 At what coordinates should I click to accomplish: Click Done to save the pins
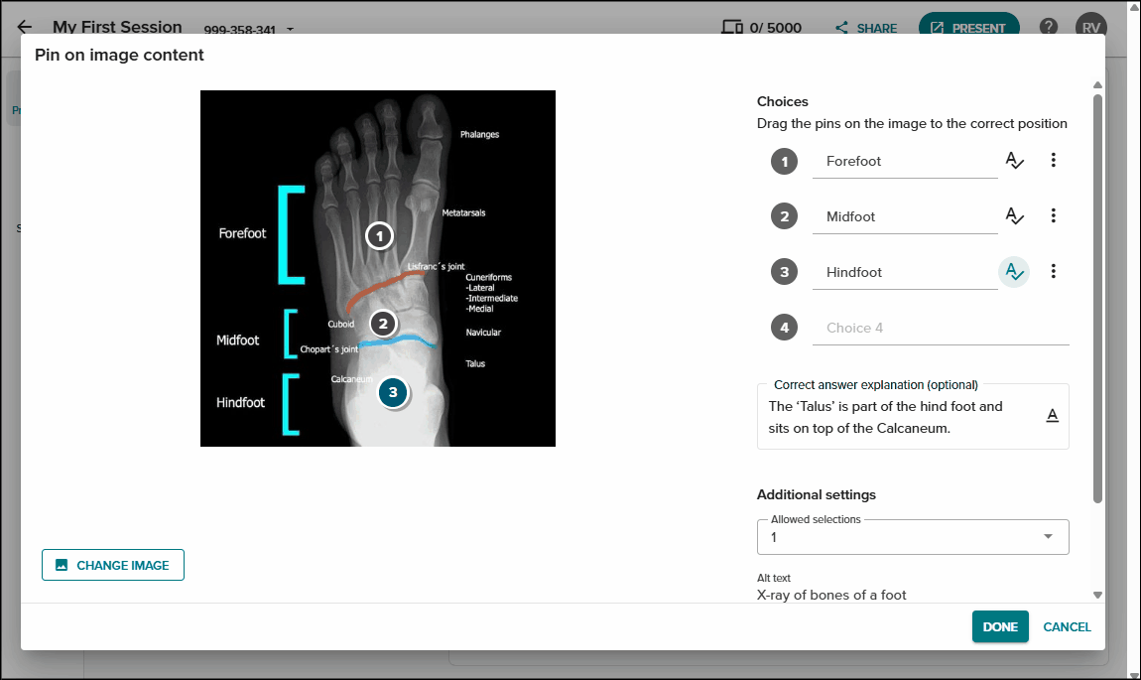coord(1000,626)
